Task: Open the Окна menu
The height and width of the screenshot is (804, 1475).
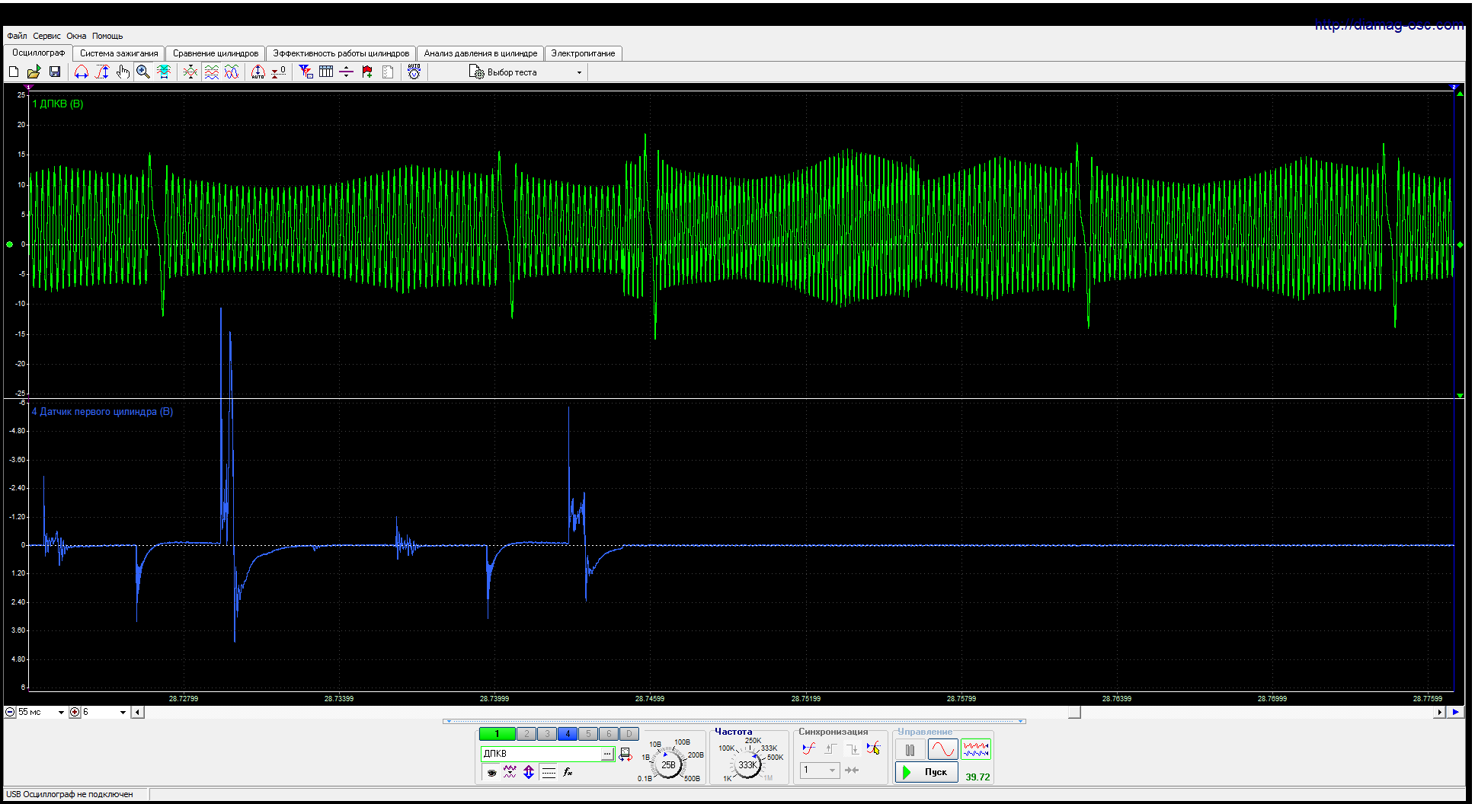Action: pos(76,36)
